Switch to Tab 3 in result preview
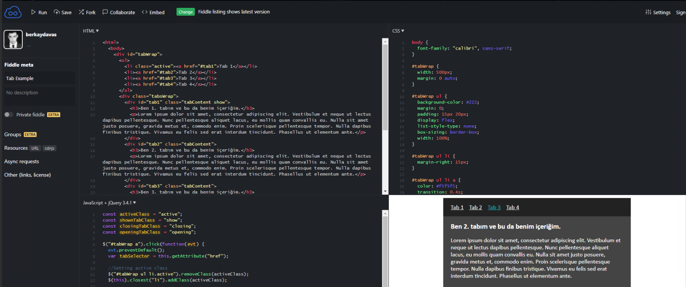 (x=494, y=207)
